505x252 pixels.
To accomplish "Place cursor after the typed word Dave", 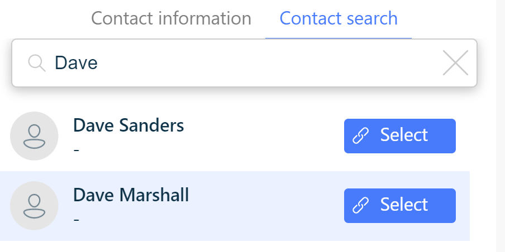I will click(98, 63).
